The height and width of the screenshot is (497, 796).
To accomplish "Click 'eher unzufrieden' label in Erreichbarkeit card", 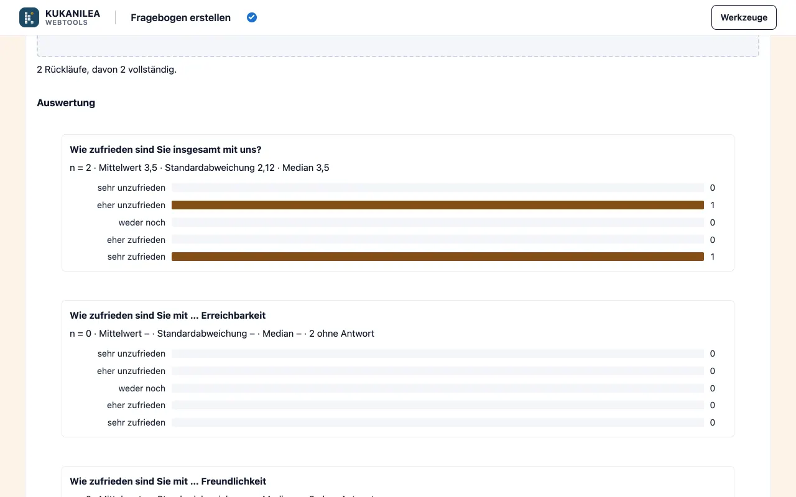I will (x=131, y=371).
